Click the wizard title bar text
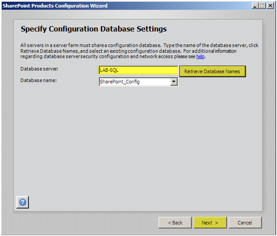 [55, 6]
